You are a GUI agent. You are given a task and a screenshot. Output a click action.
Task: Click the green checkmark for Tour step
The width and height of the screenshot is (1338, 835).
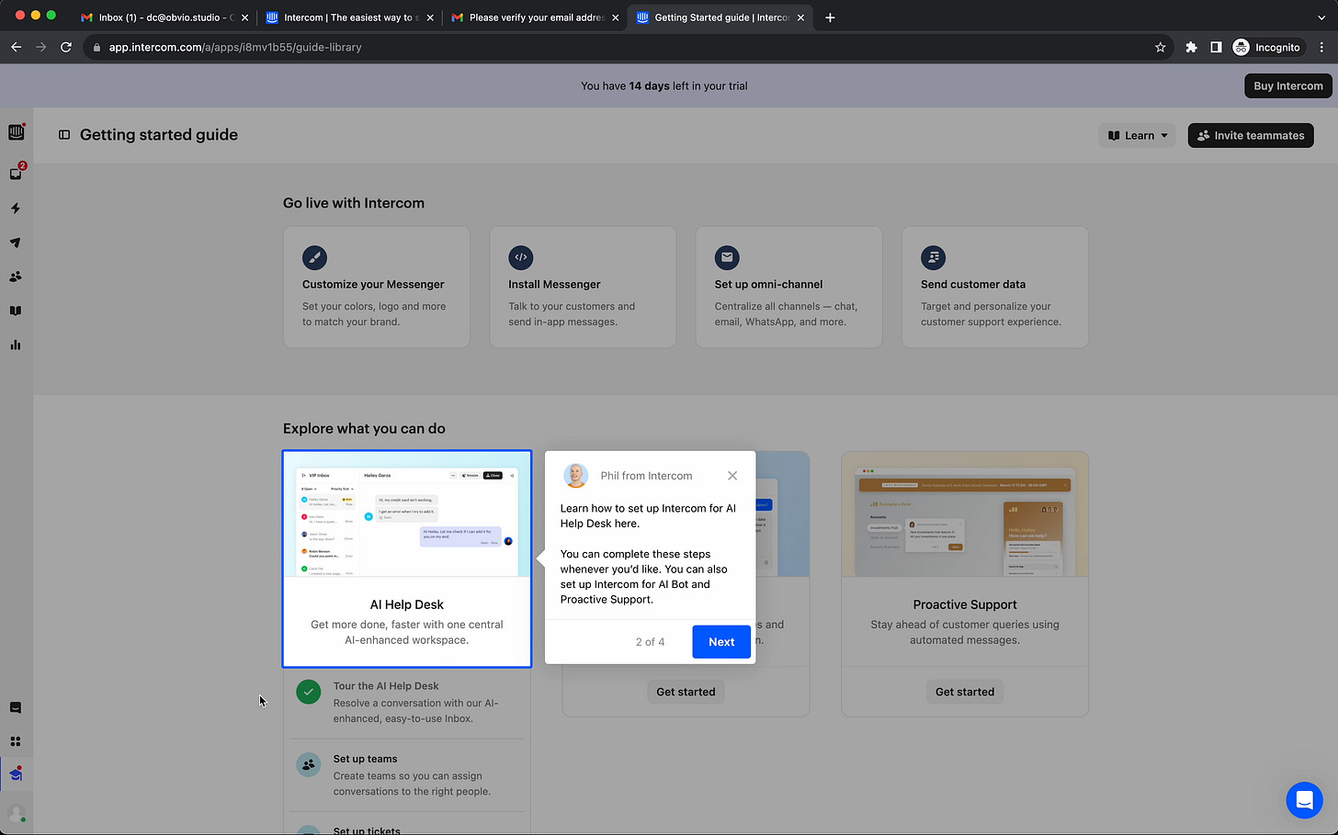(x=309, y=692)
